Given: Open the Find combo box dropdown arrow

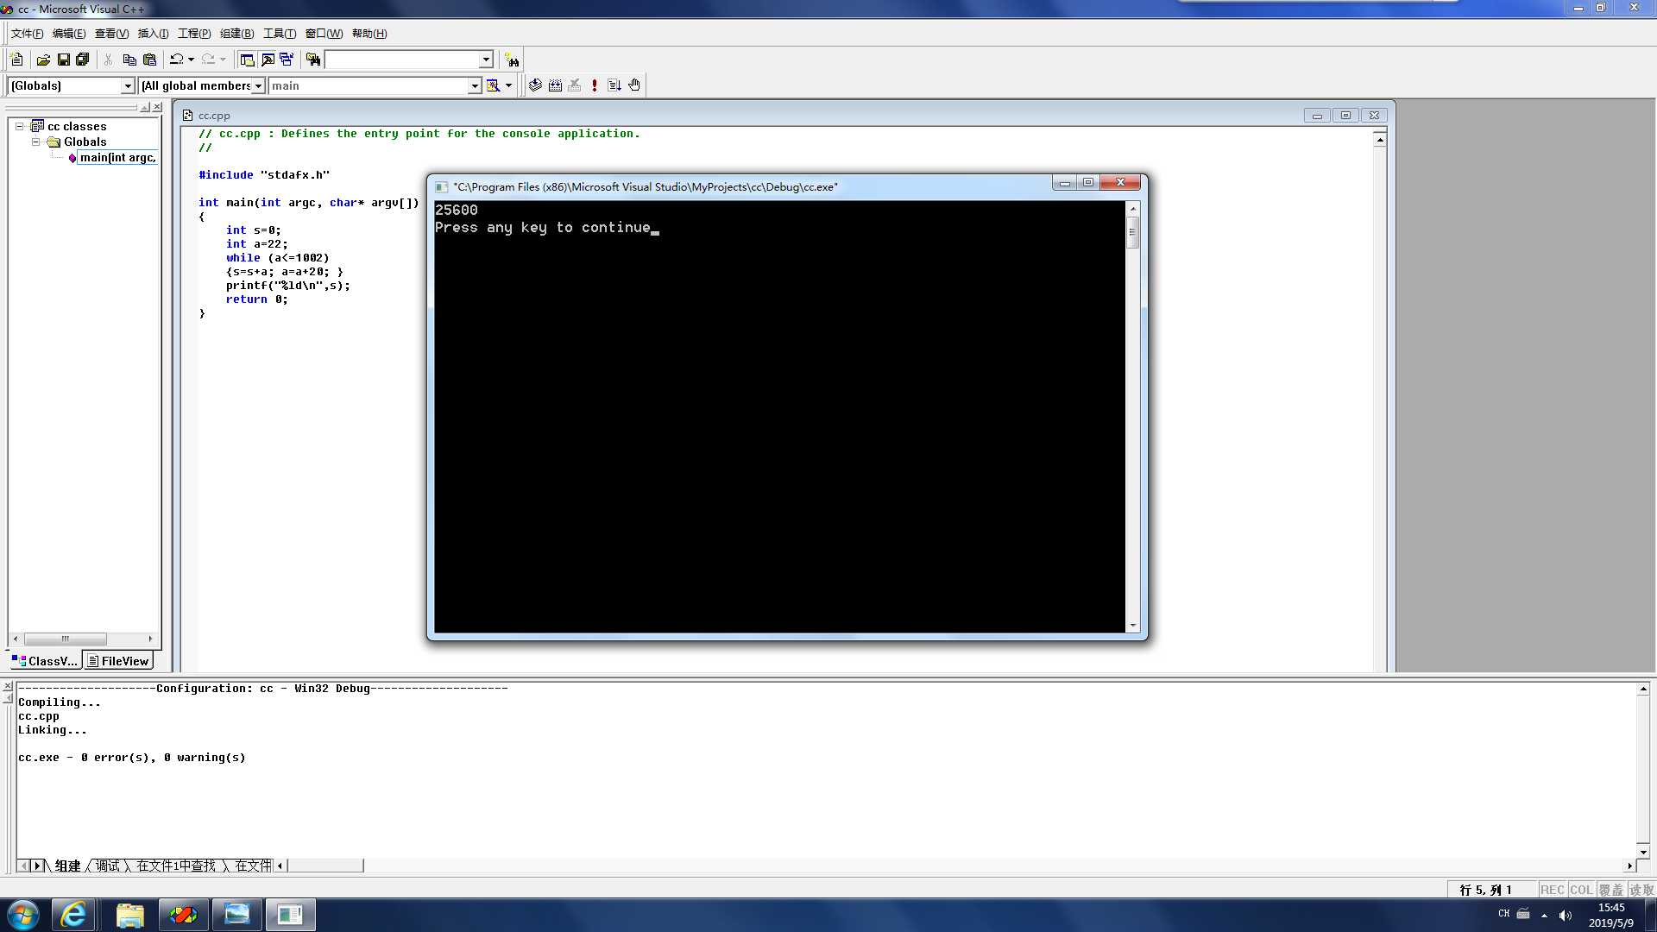Looking at the screenshot, I should tap(486, 60).
